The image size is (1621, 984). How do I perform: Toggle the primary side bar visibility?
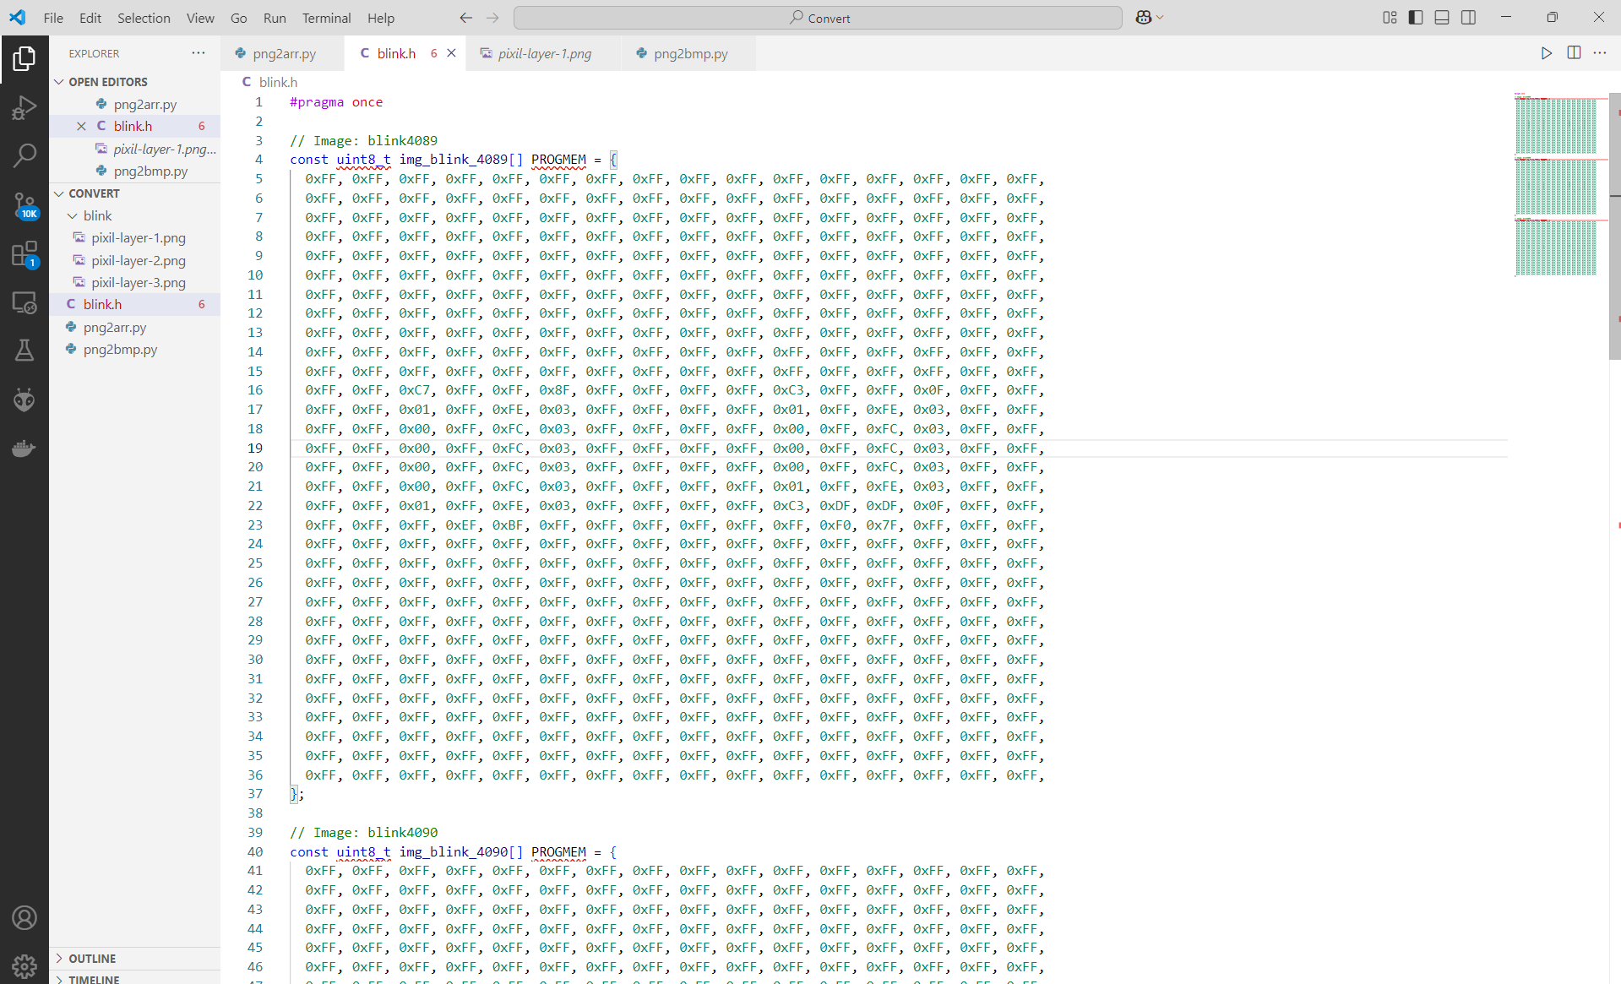1416,18
